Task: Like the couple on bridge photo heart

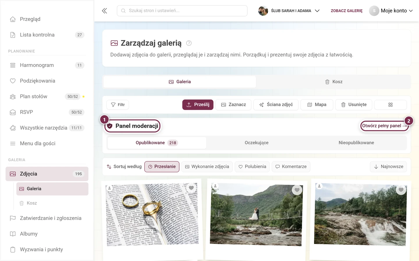Action: tap(297, 190)
